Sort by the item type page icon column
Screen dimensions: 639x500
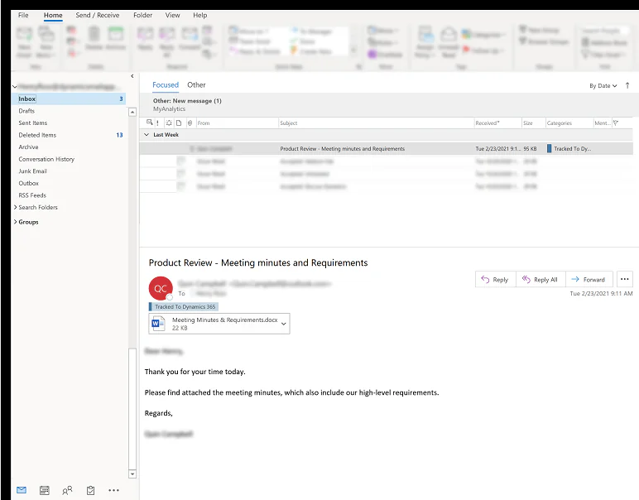click(179, 123)
